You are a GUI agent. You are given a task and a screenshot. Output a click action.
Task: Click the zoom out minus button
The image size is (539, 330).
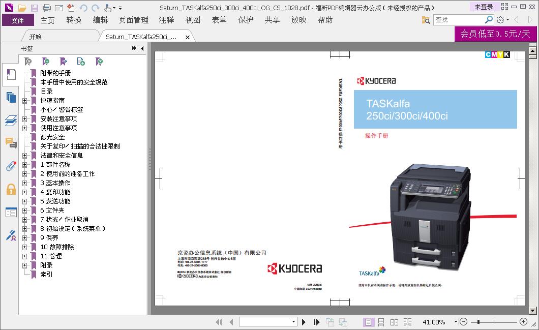[x=463, y=322]
